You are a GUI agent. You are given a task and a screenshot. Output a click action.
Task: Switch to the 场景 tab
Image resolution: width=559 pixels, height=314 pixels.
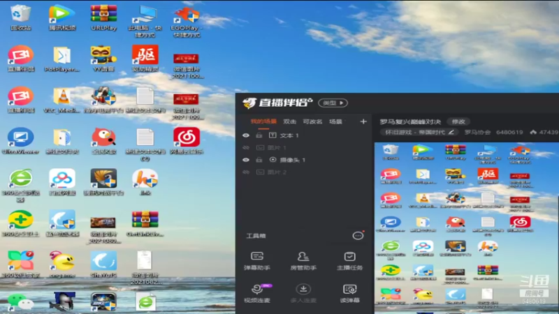pos(335,121)
